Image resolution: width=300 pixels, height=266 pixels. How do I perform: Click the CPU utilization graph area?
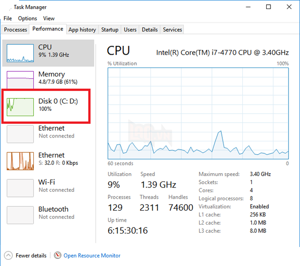coord(198,113)
